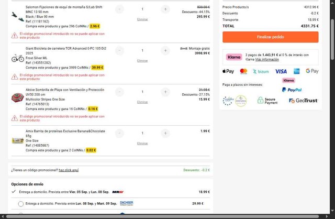This screenshot has width=335, height=219.
Task: Click the Montaje gratis bike icon
Action: [x=184, y=49]
